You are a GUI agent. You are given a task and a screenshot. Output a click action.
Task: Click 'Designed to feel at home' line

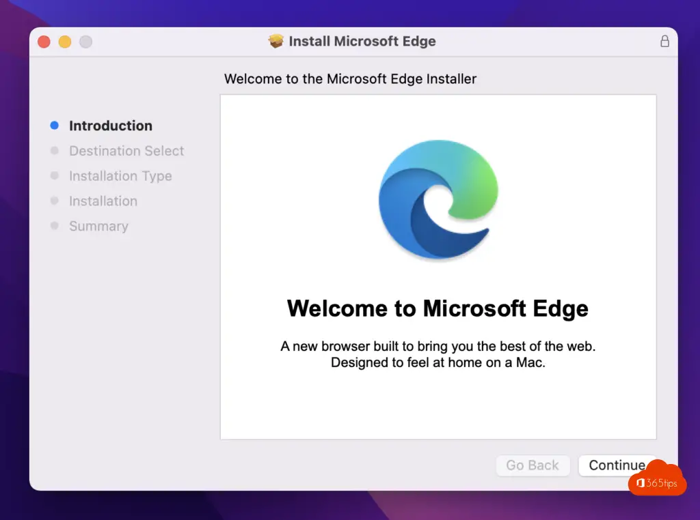point(438,362)
